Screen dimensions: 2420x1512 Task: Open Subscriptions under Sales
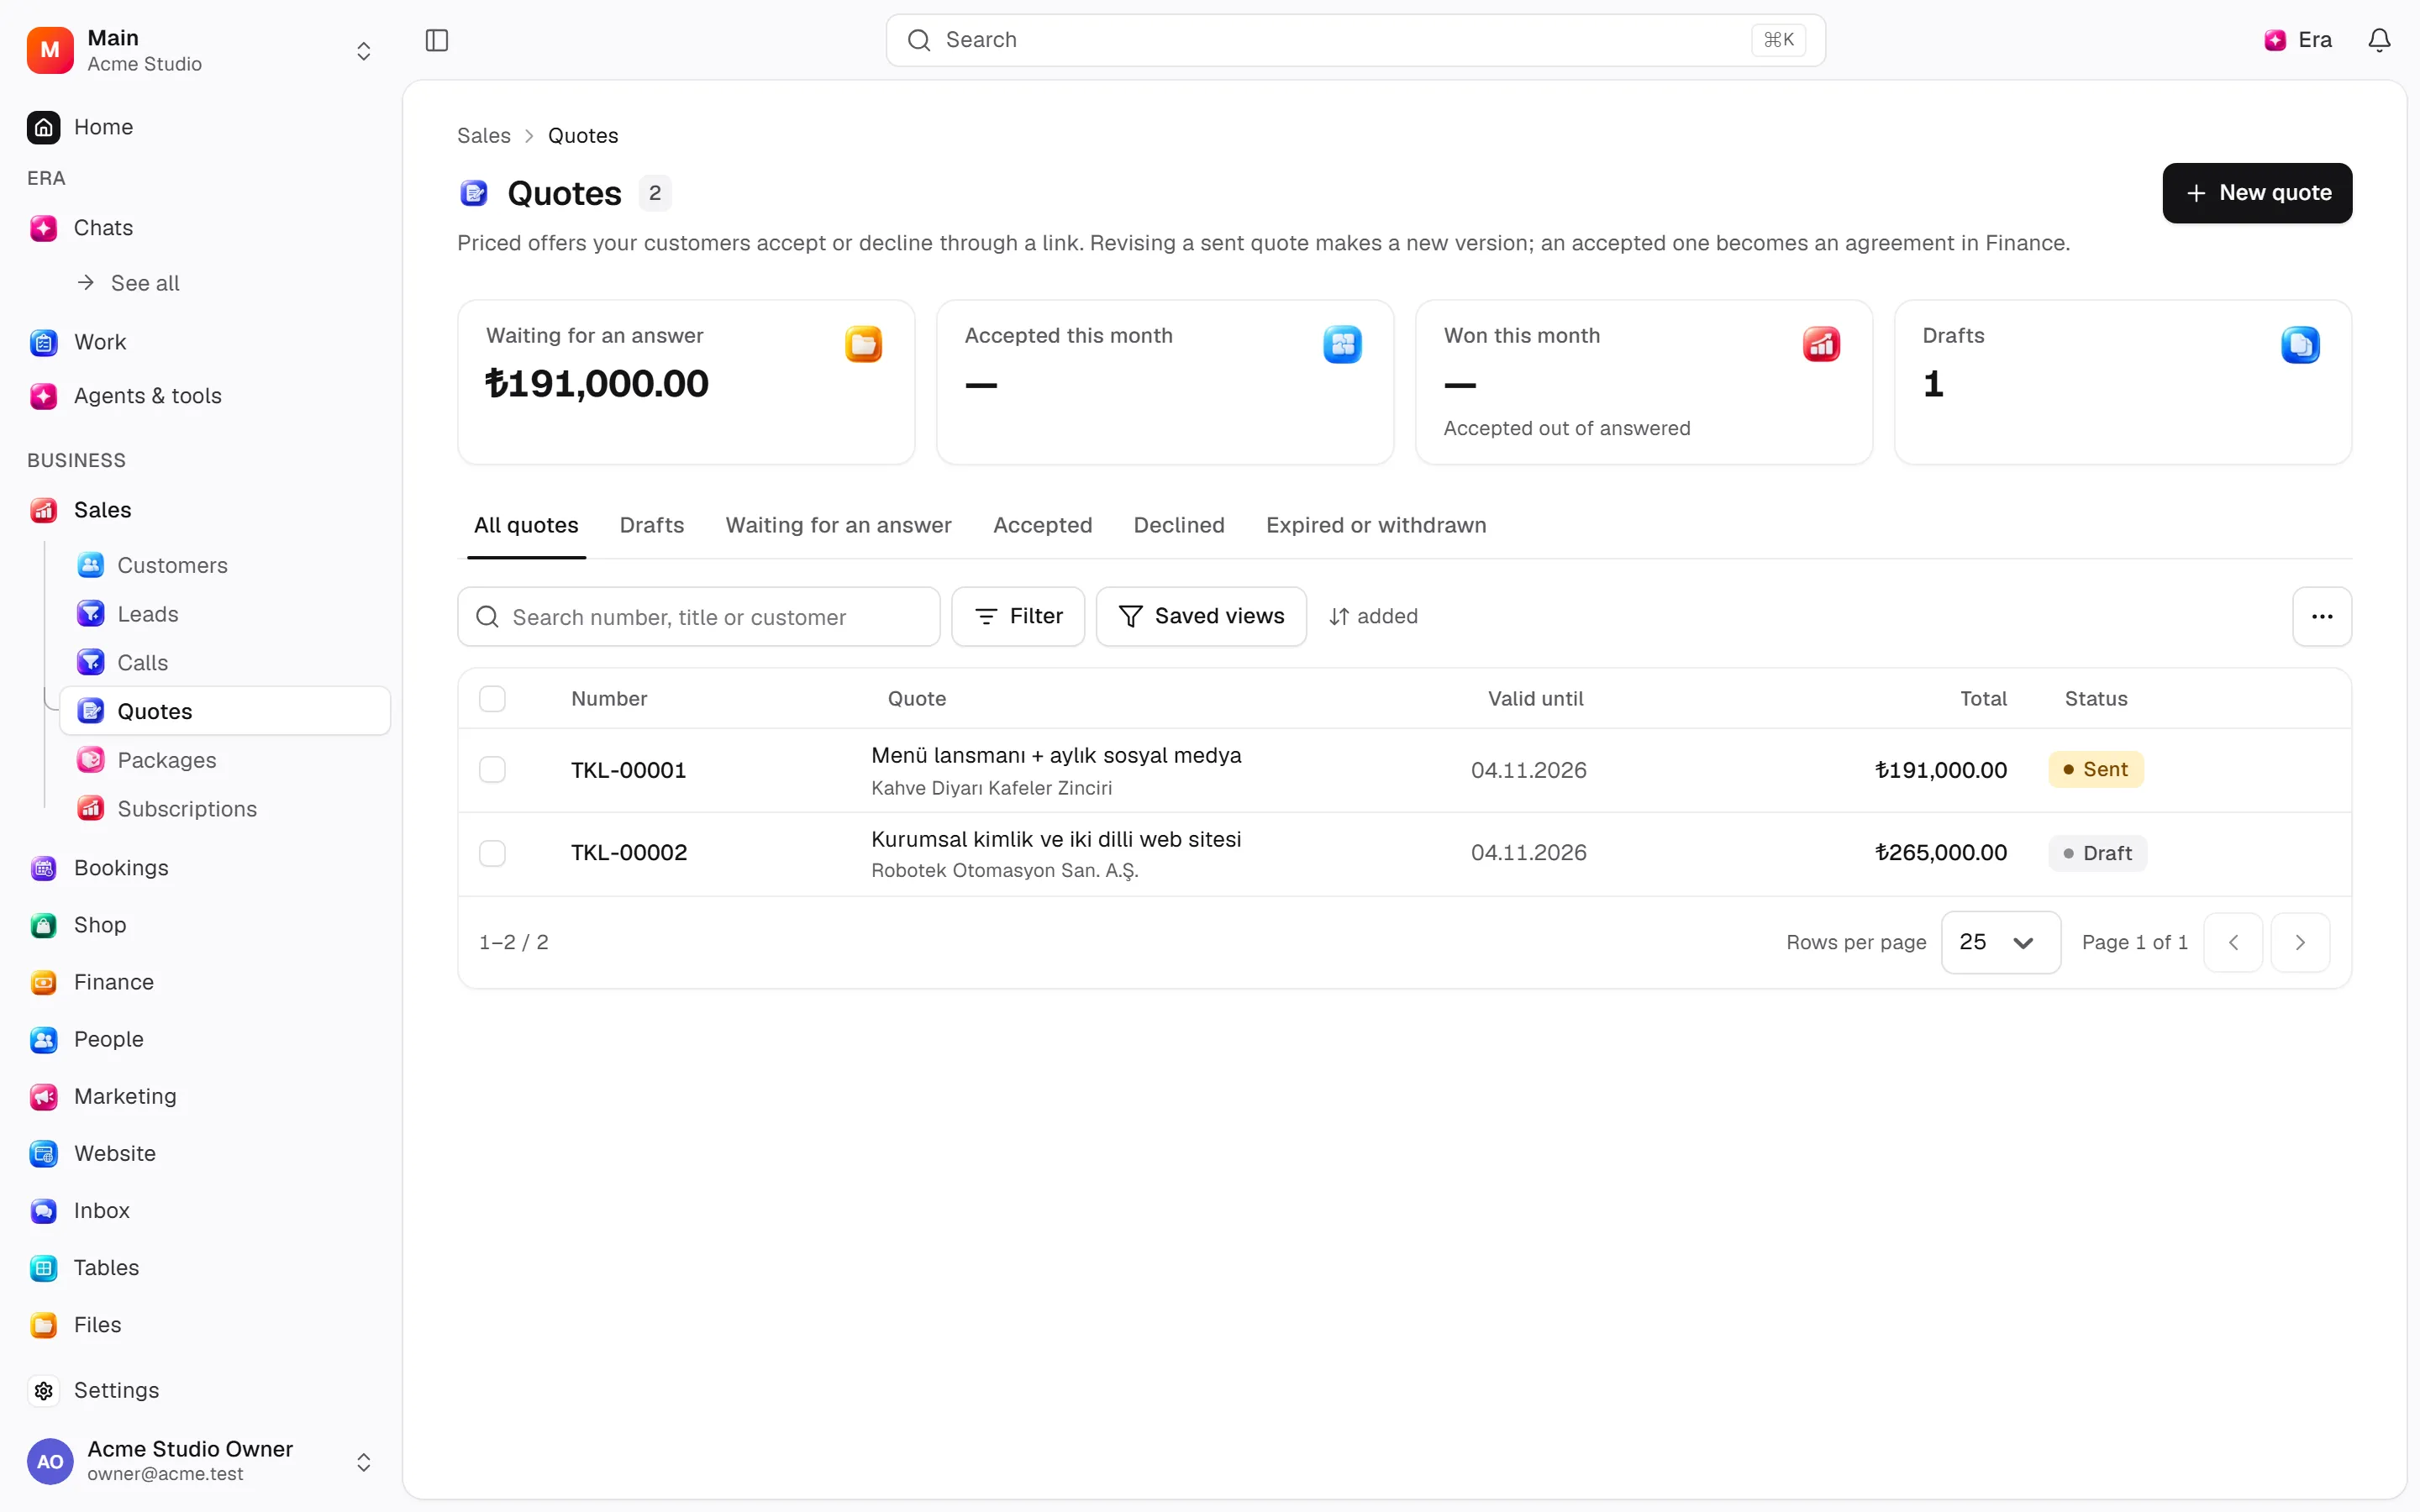coord(187,809)
